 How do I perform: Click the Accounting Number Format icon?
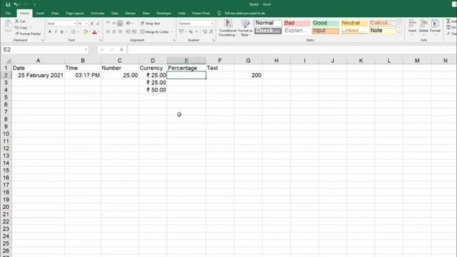tap(181, 31)
